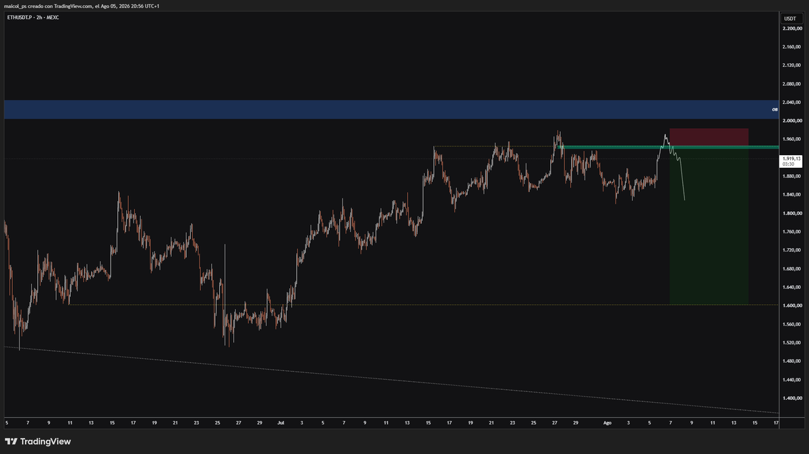Click the 1.600,00 price scale label
This screenshot has height=454, width=809.
[791, 306]
